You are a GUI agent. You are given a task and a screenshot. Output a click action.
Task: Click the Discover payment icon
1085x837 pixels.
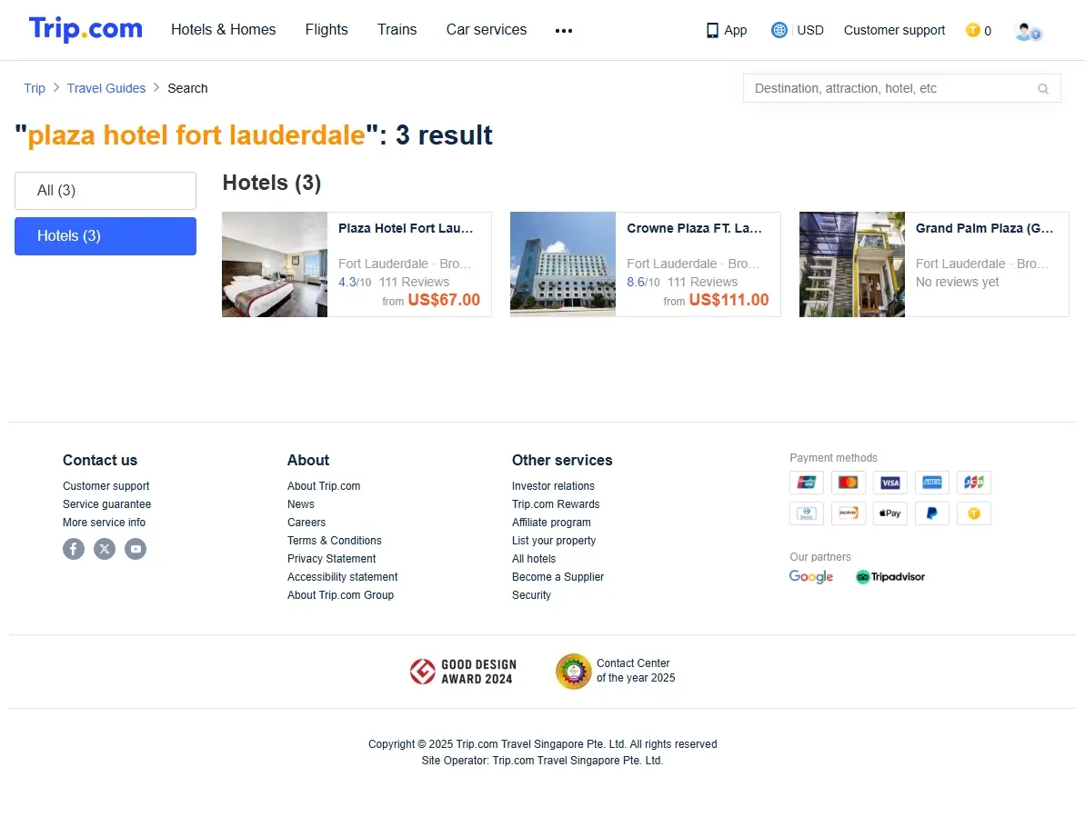click(849, 513)
